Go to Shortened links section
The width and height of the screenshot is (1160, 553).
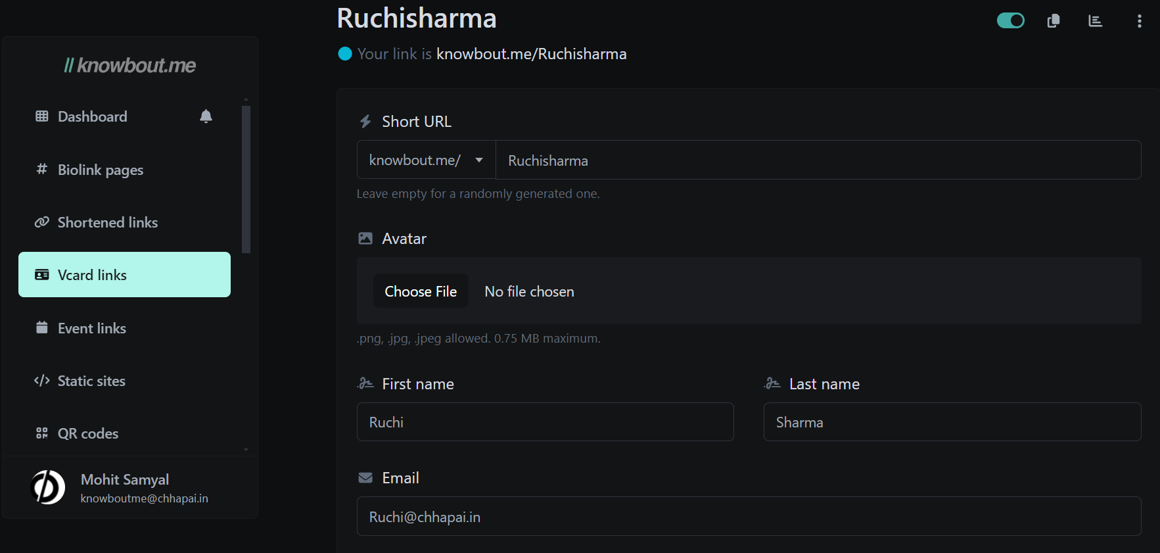(107, 222)
